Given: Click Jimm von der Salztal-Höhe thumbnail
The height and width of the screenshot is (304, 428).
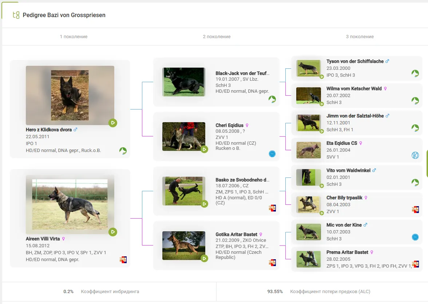Looking at the screenshot, I should tap(308, 123).
